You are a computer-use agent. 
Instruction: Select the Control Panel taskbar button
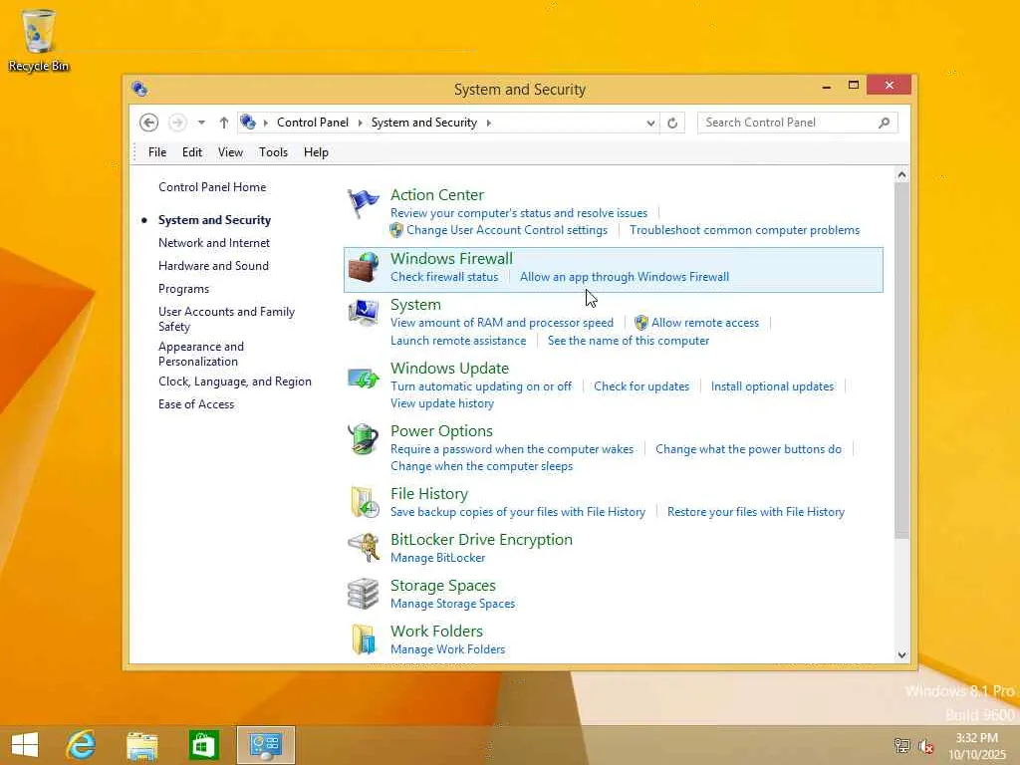click(x=265, y=745)
